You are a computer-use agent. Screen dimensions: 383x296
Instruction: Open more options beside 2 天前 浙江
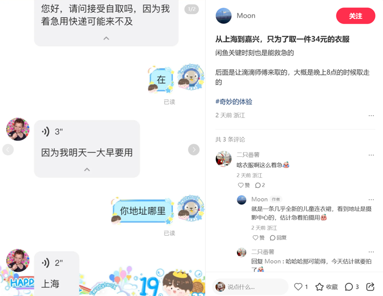tap(371, 116)
